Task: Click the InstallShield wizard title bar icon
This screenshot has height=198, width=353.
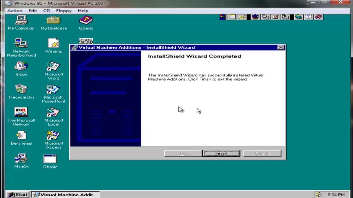Action: tap(74, 48)
